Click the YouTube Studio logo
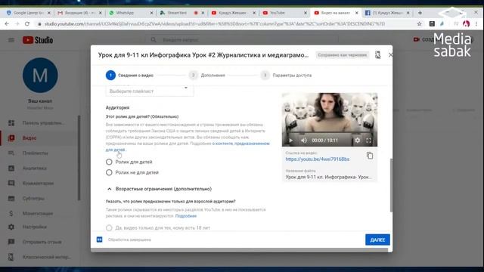 point(38,40)
